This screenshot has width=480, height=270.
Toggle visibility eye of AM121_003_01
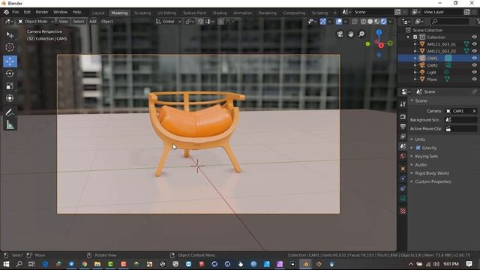[x=474, y=44]
